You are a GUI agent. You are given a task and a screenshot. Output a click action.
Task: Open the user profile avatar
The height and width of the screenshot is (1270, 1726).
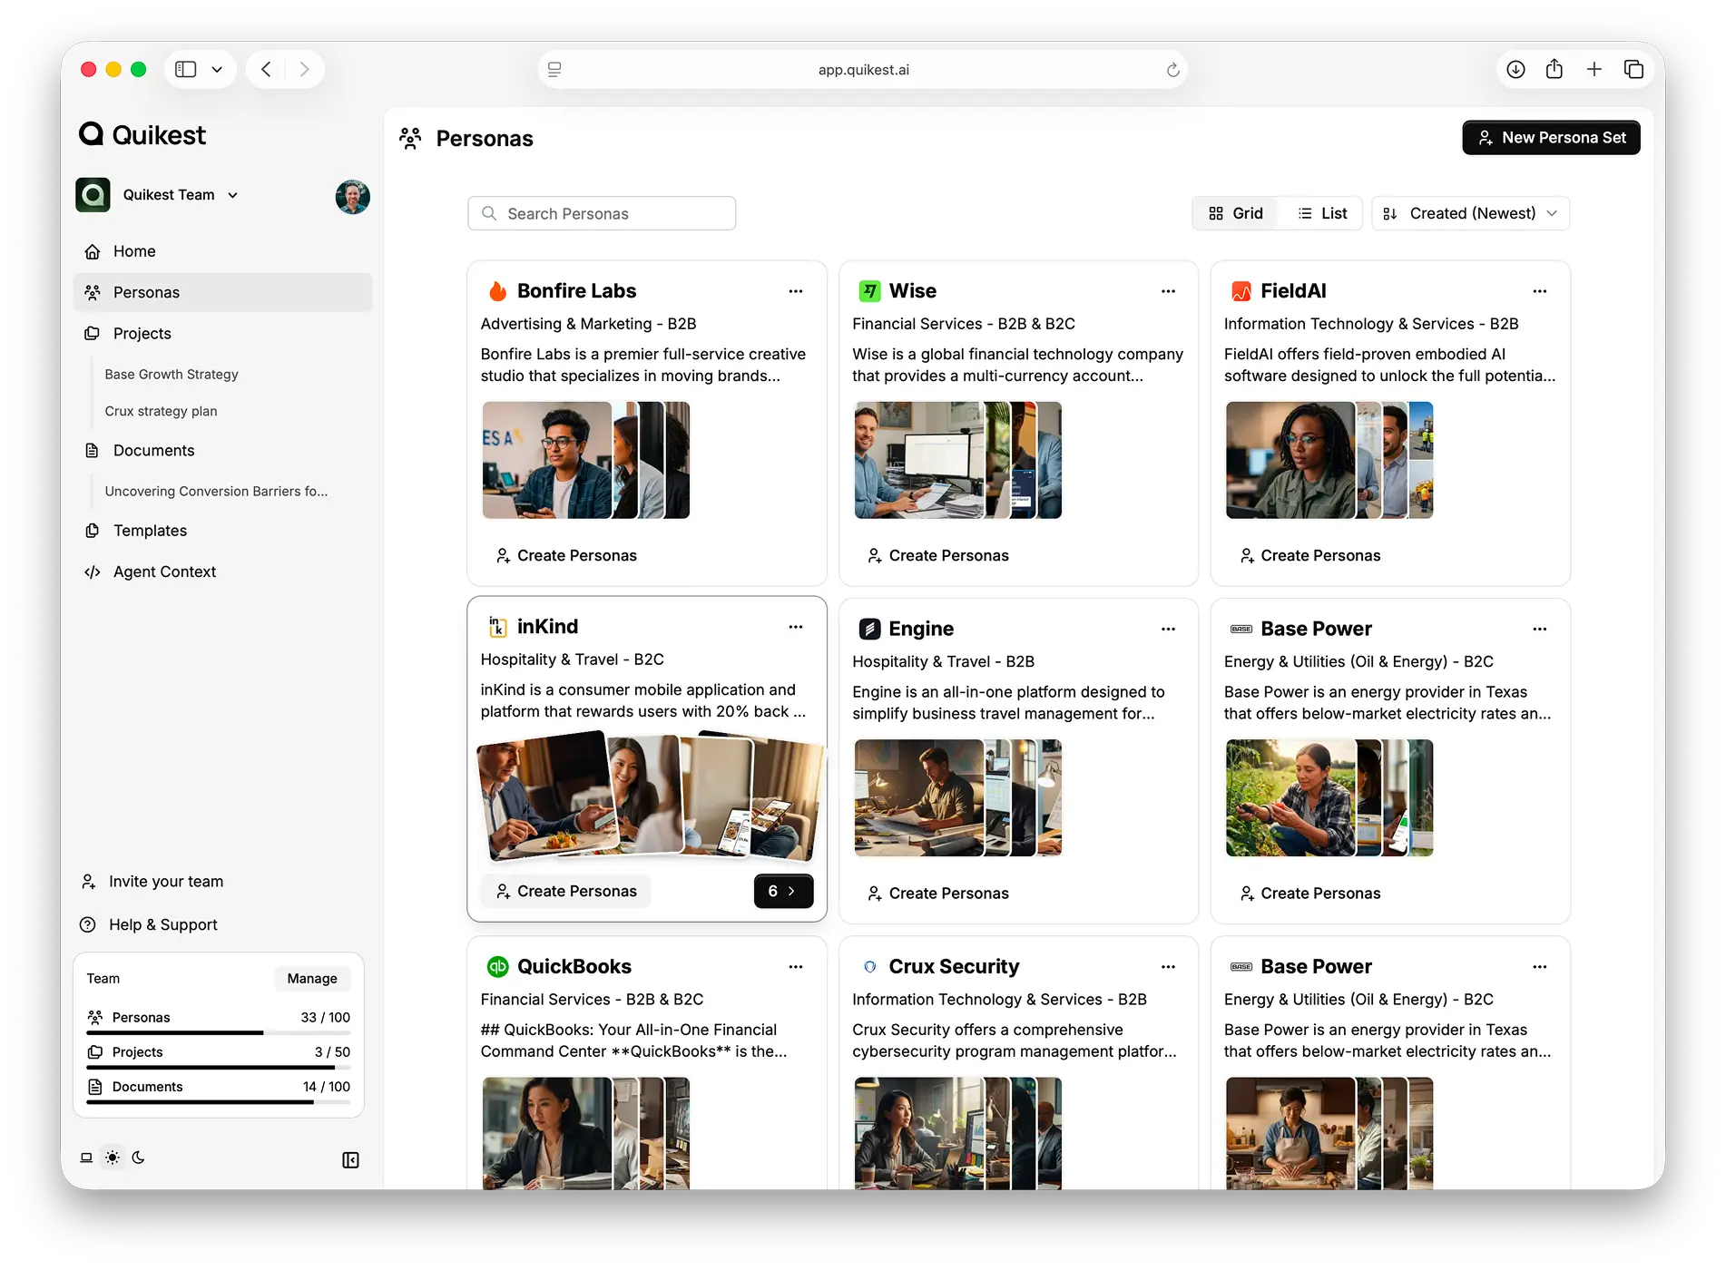pos(352,196)
